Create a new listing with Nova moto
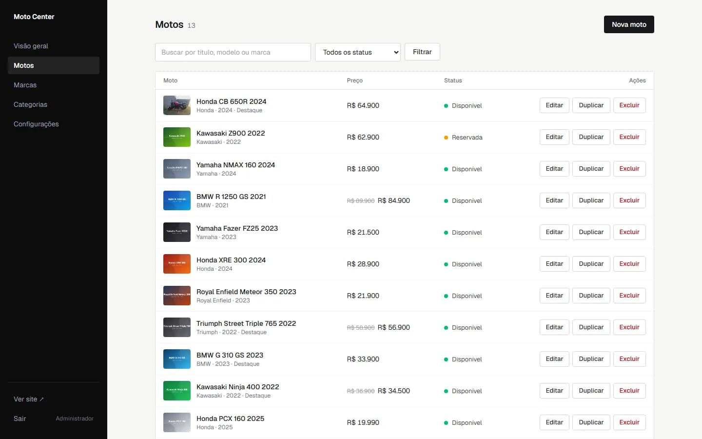702x439 pixels. (629, 24)
